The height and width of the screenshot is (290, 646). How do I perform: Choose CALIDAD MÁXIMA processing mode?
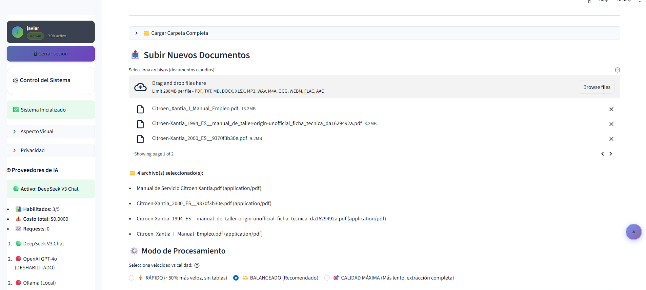[327, 278]
